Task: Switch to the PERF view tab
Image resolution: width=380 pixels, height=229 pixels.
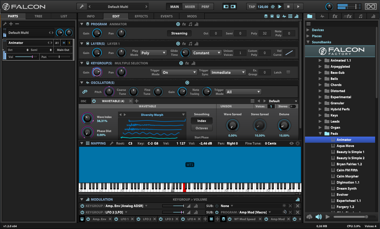Action: click(206, 7)
